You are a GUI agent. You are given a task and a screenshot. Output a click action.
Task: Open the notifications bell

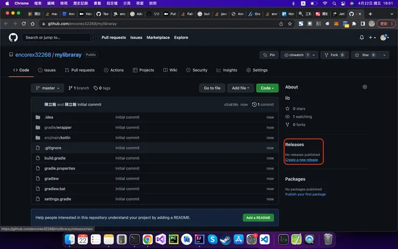pos(362,38)
